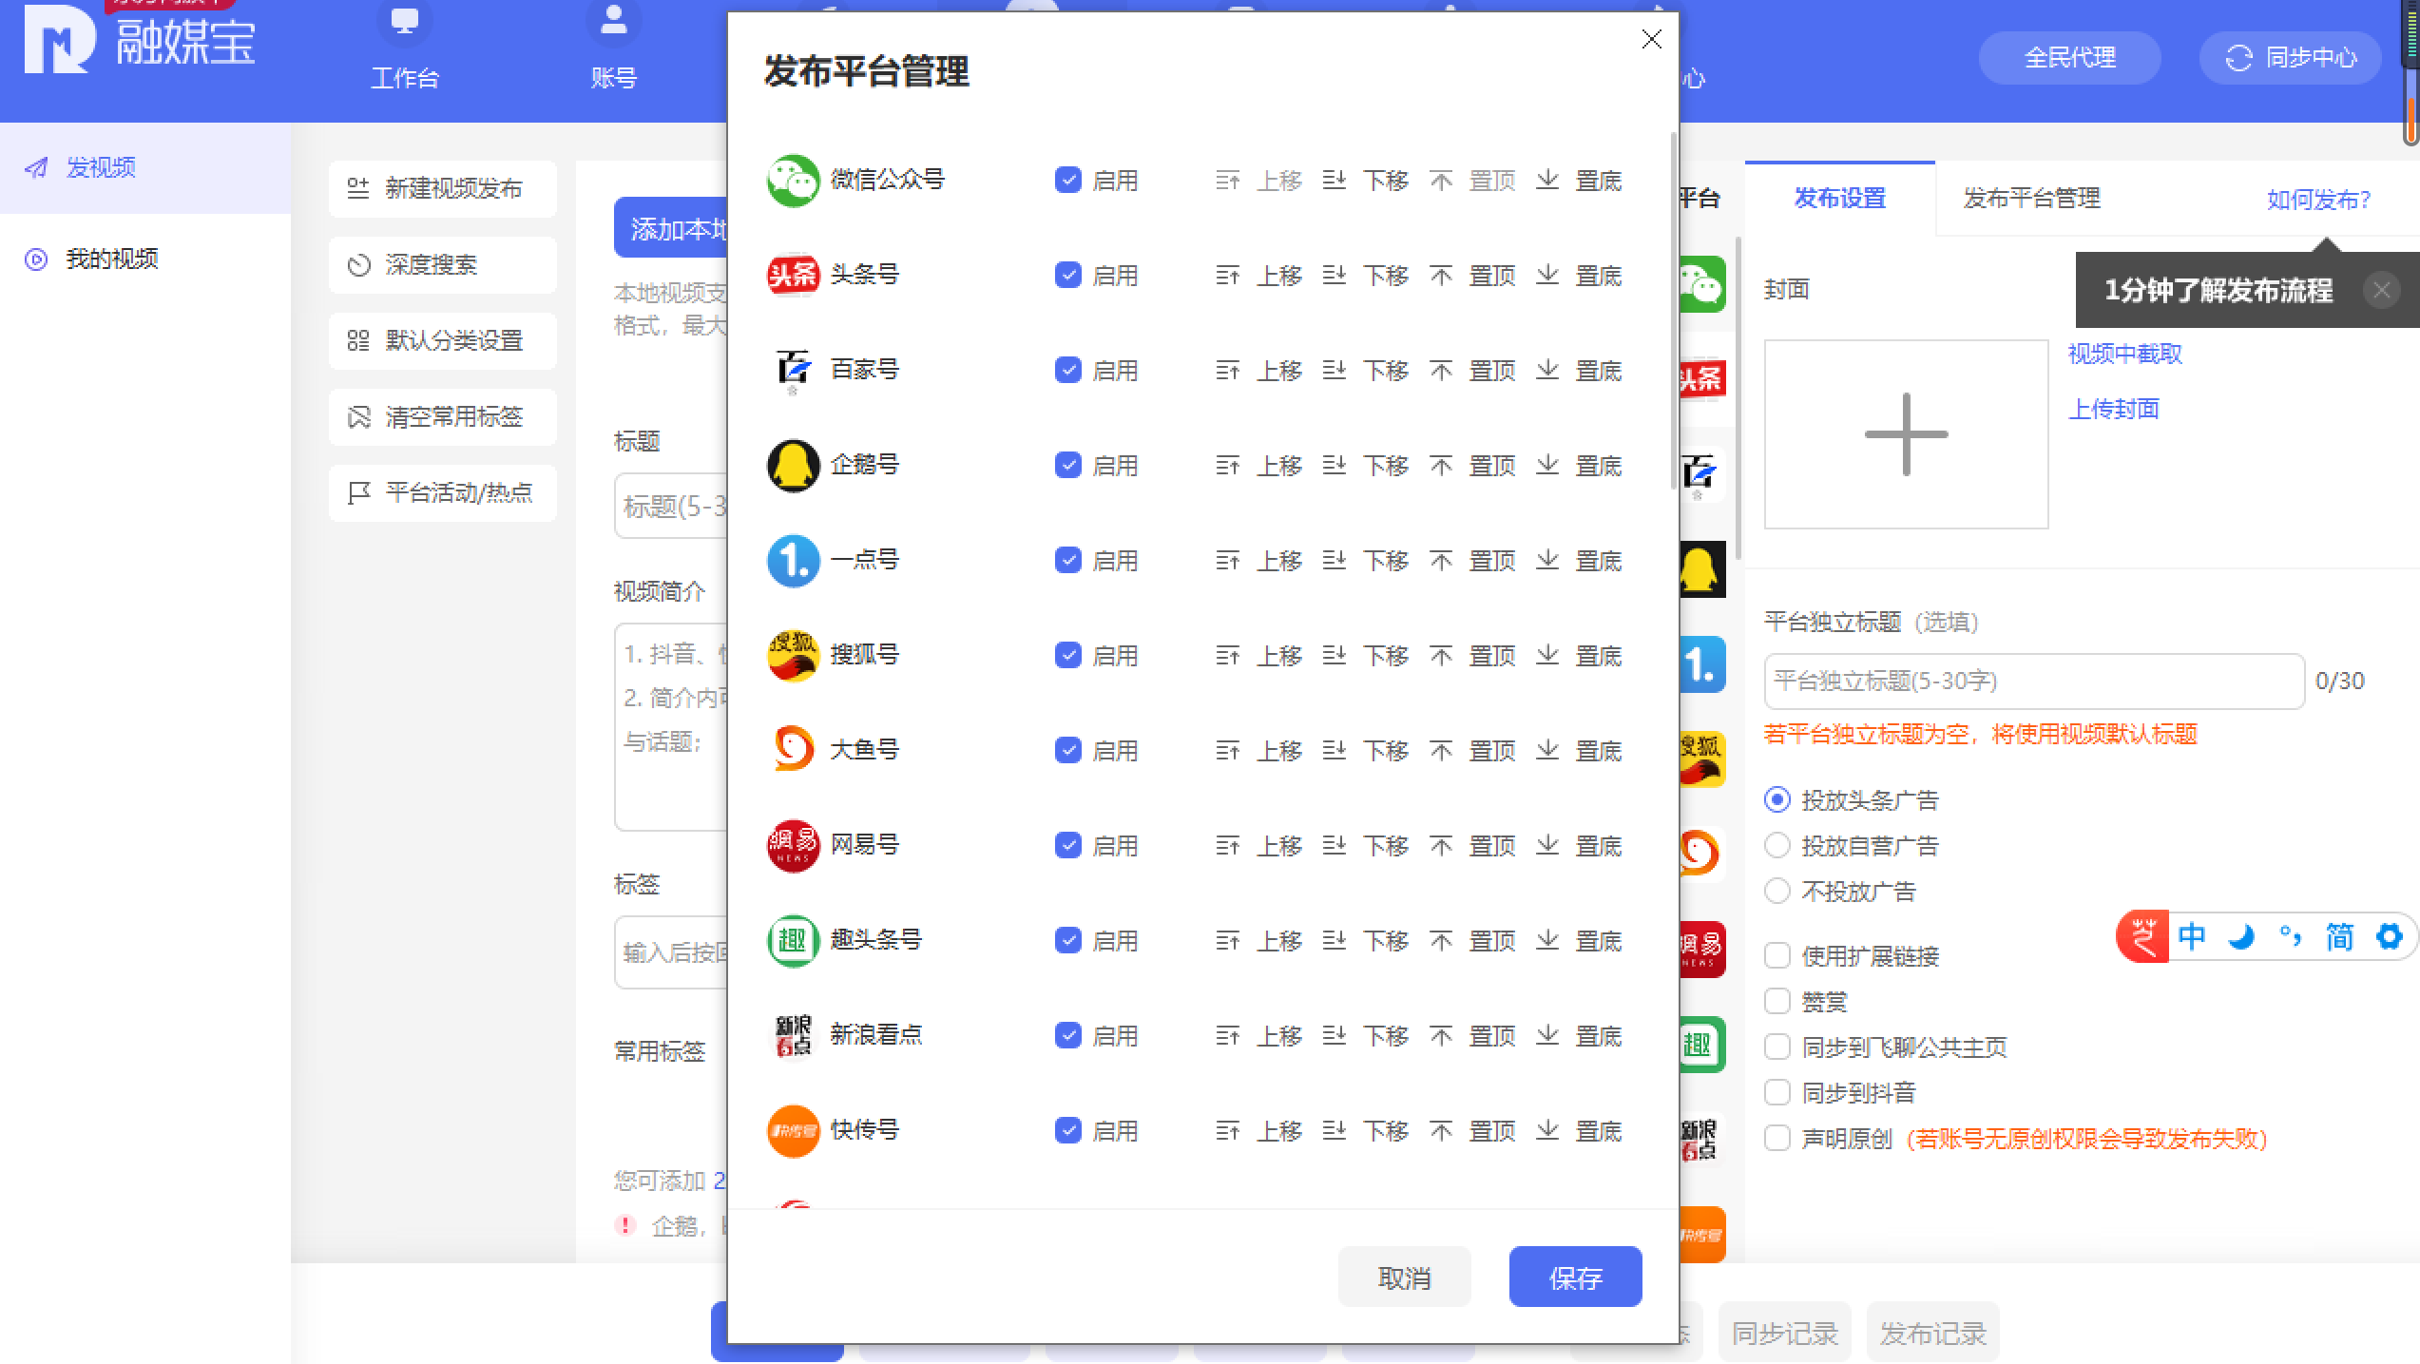Pin 大鱼号 to top with 置顶
This screenshot has height=1364, width=2420.
[x=1472, y=751]
